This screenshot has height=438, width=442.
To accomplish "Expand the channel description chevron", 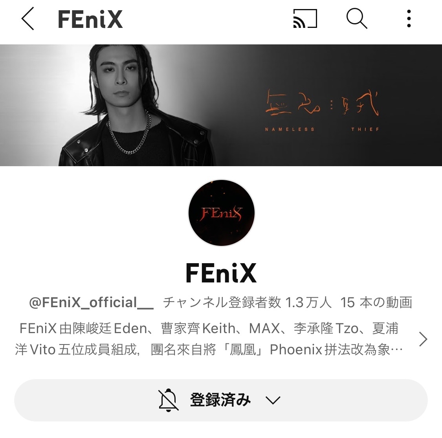I will point(423,339).
